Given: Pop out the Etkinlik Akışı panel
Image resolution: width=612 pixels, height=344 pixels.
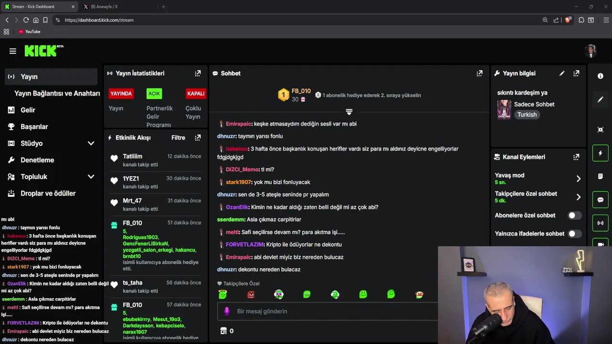Looking at the screenshot, I should (x=197, y=138).
